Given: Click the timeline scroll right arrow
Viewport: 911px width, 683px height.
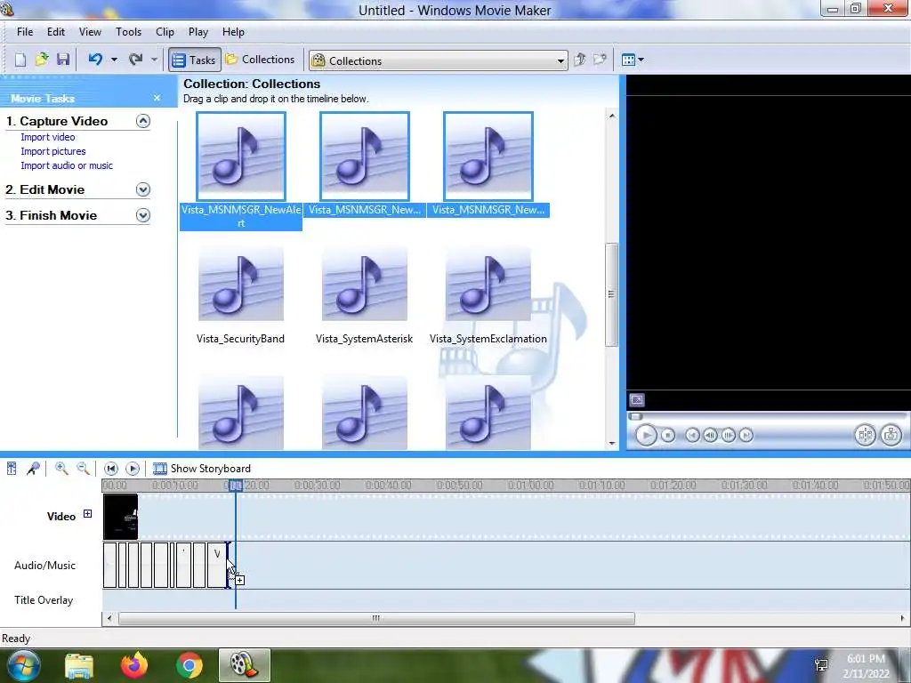Looking at the screenshot, I should (x=902, y=619).
